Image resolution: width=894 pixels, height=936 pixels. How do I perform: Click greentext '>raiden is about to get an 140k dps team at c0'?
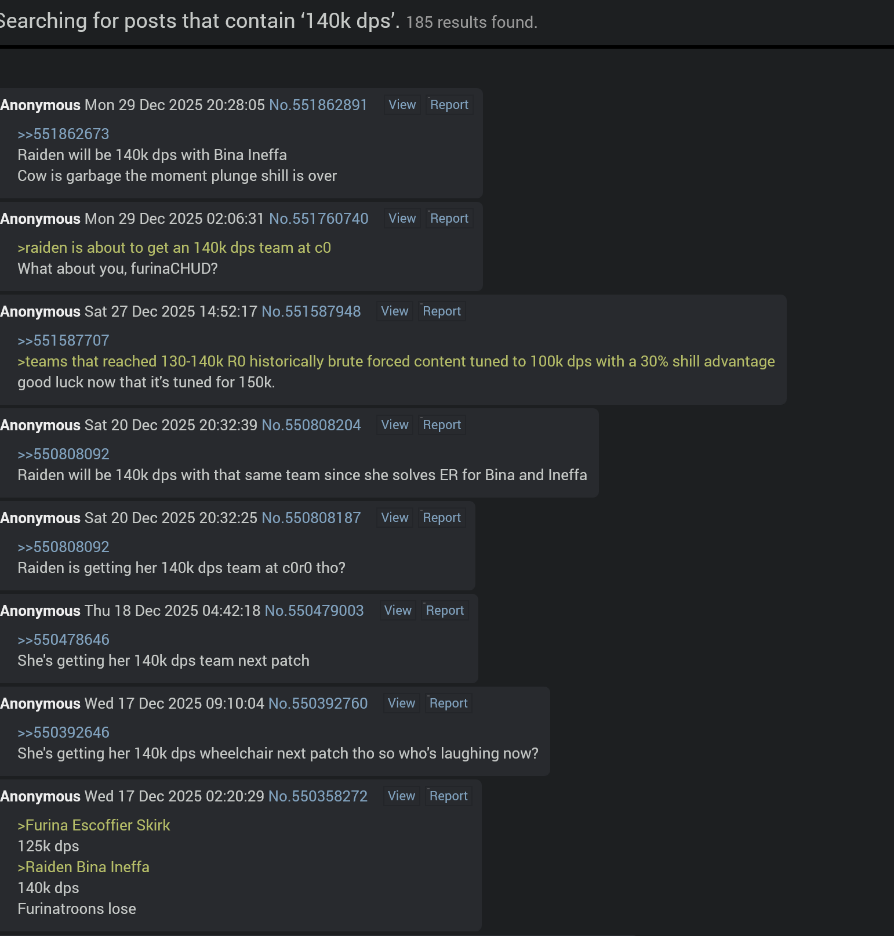click(174, 248)
